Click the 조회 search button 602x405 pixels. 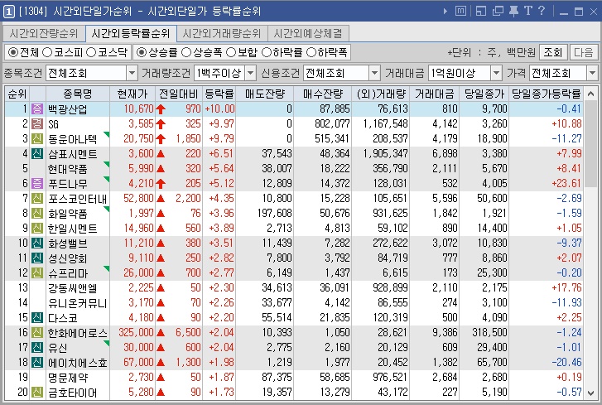pyautogui.click(x=553, y=52)
